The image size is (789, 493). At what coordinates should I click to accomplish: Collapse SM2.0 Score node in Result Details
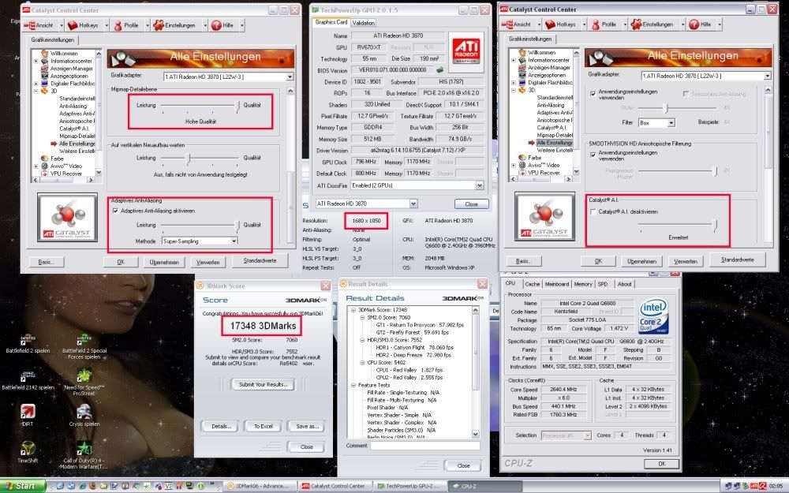(x=362, y=317)
